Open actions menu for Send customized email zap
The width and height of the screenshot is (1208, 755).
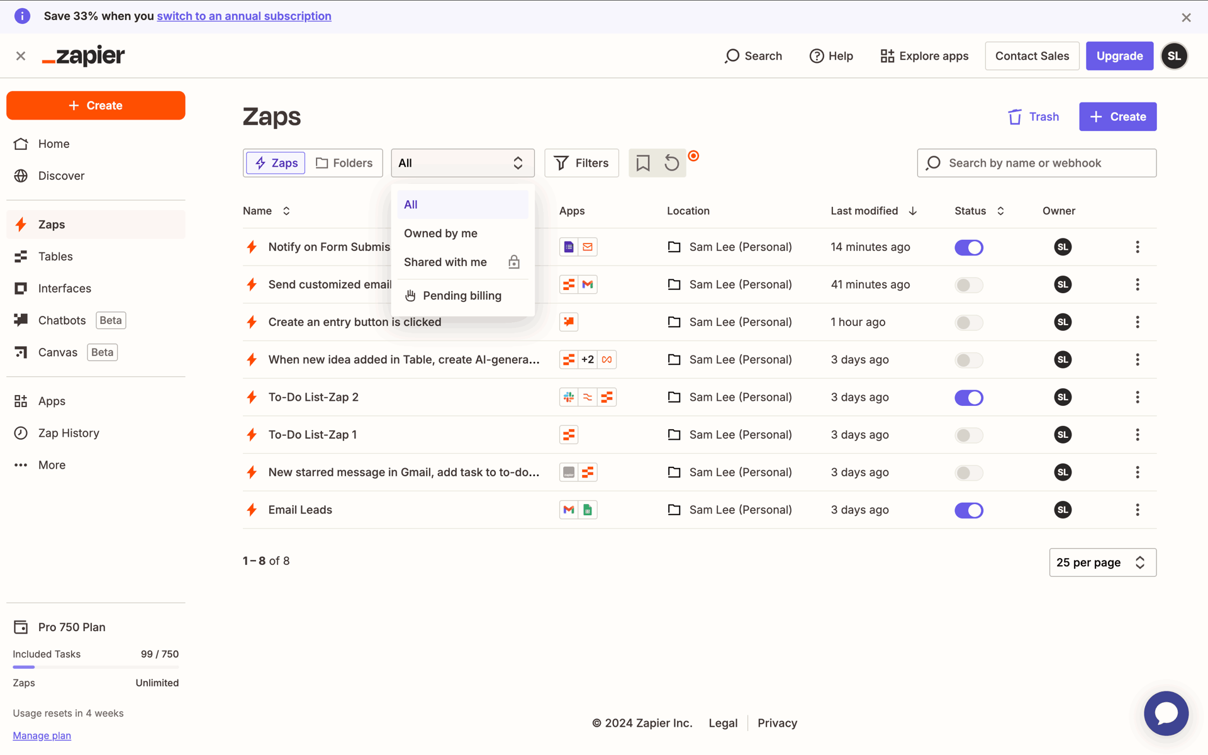(x=1137, y=284)
